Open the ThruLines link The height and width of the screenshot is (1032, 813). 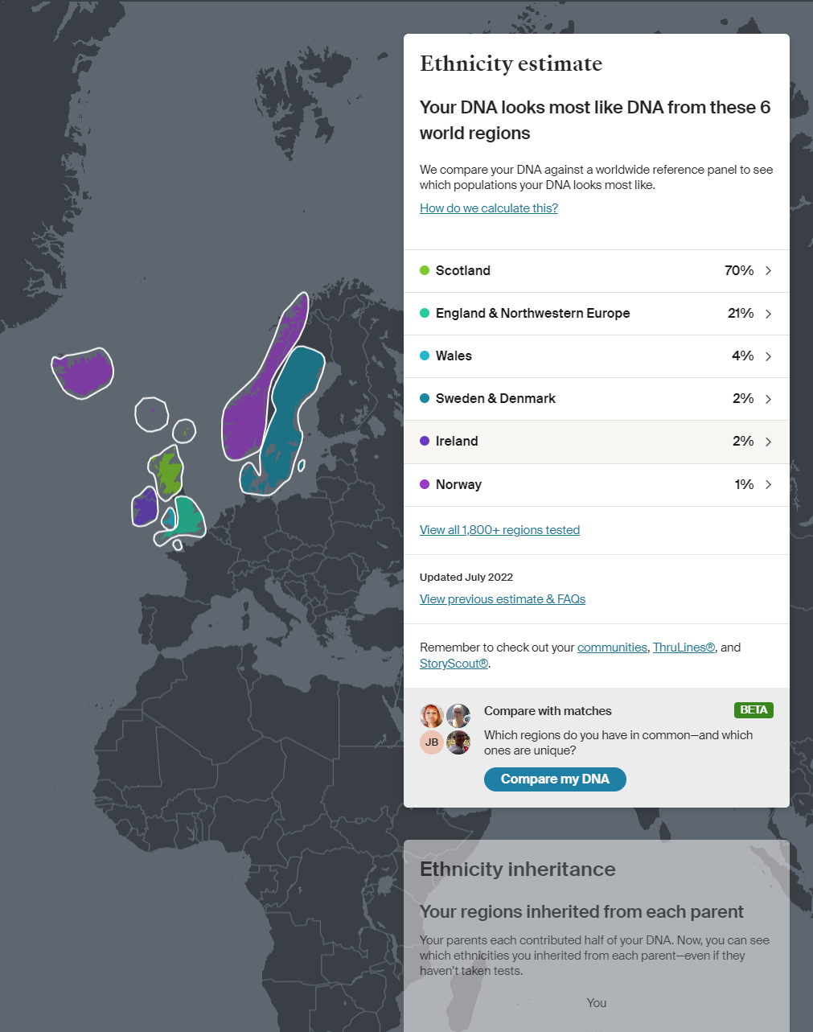point(684,648)
